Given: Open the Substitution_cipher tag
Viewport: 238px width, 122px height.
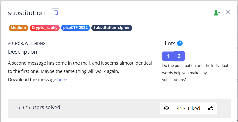Looking at the screenshot, I should pyautogui.click(x=111, y=28).
